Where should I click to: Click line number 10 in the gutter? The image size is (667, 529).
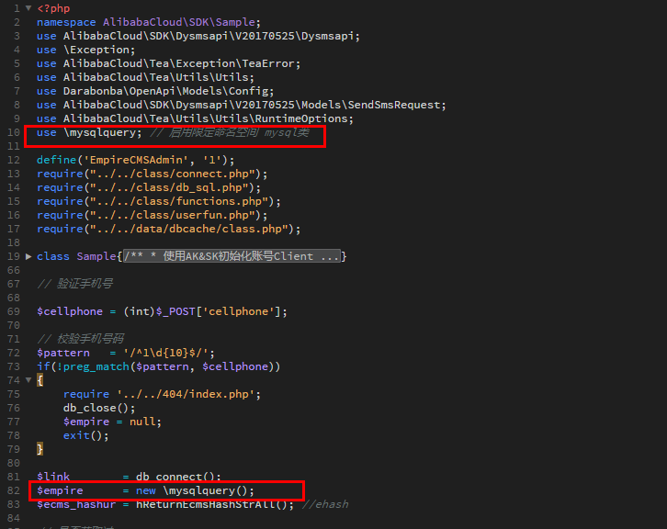(13, 132)
